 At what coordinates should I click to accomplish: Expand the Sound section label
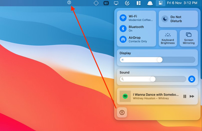(x=124, y=72)
